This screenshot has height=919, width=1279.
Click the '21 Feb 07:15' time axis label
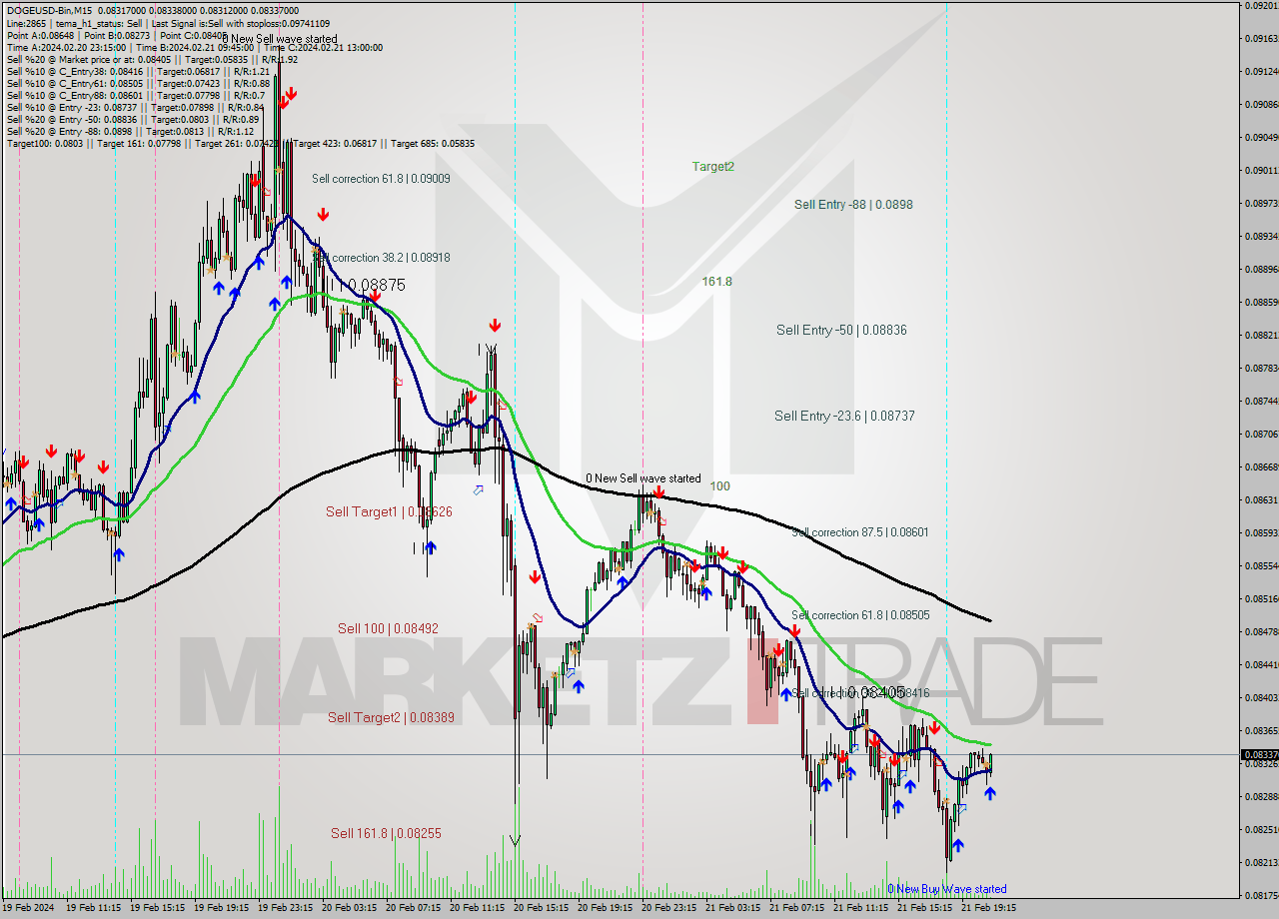click(796, 909)
